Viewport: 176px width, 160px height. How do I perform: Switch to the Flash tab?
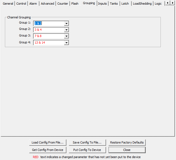75,4
